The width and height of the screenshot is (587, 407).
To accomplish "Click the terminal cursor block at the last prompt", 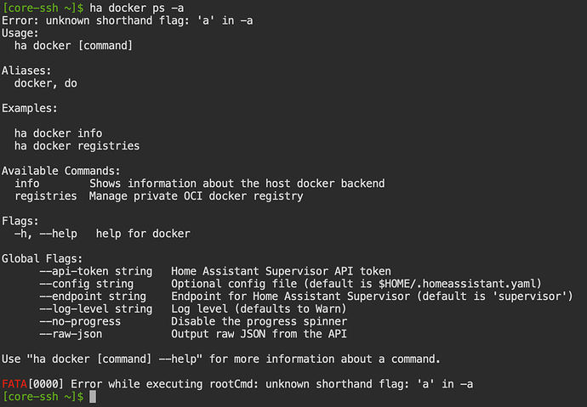I will (94, 397).
